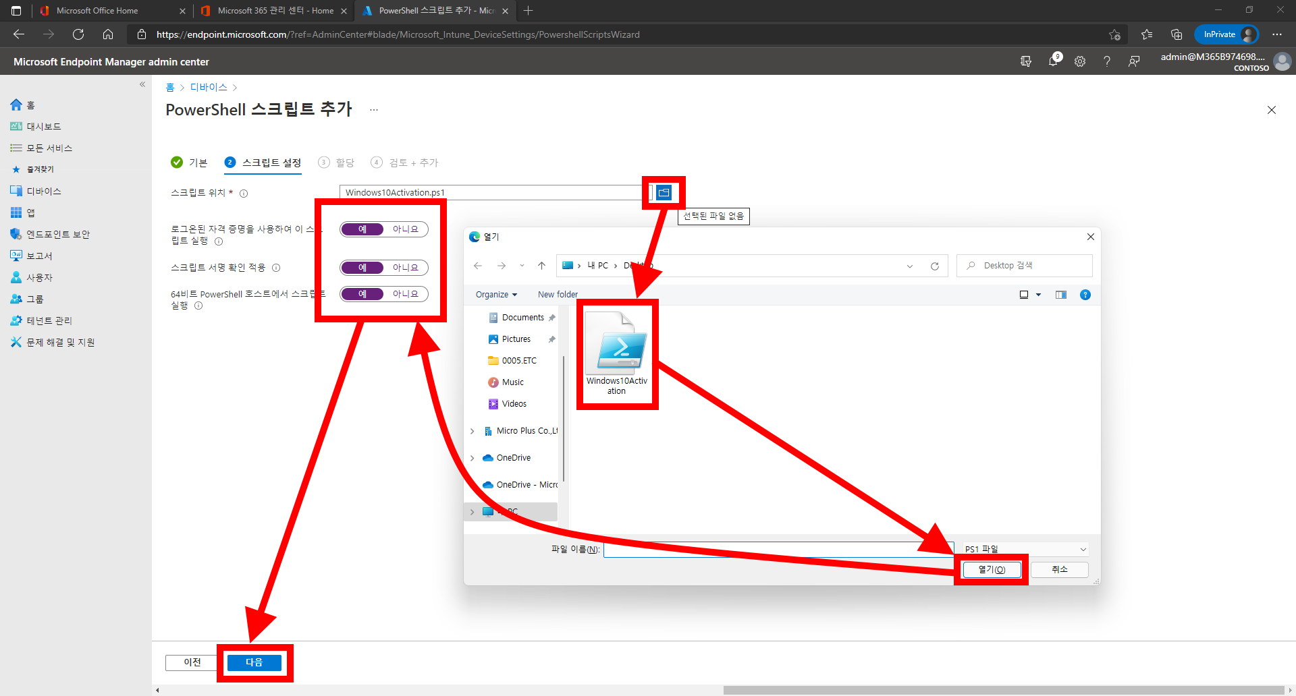The width and height of the screenshot is (1296, 696).
Task: Click 이전 button
Action: click(x=192, y=663)
